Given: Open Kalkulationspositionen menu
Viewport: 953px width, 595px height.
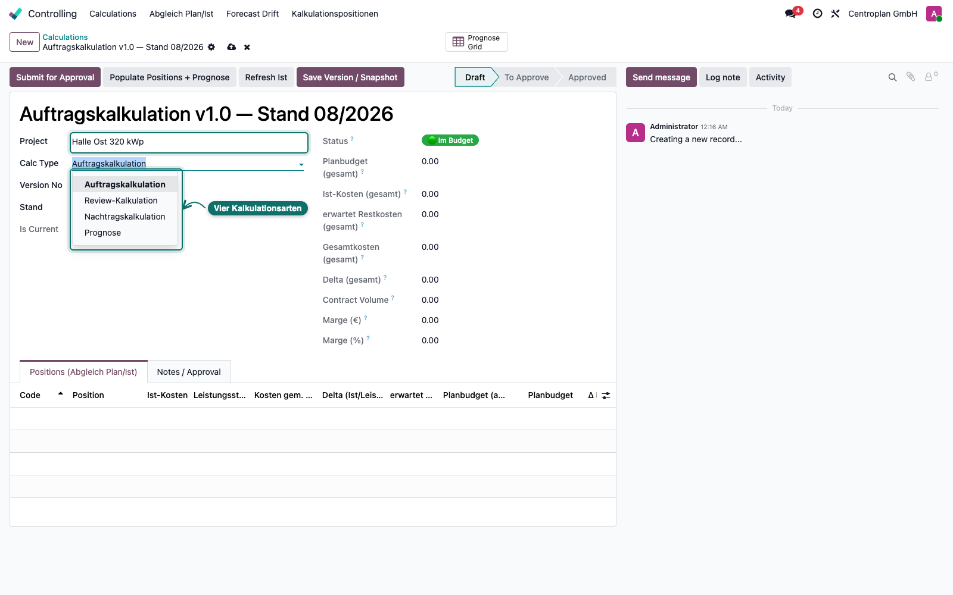Looking at the screenshot, I should (x=335, y=14).
